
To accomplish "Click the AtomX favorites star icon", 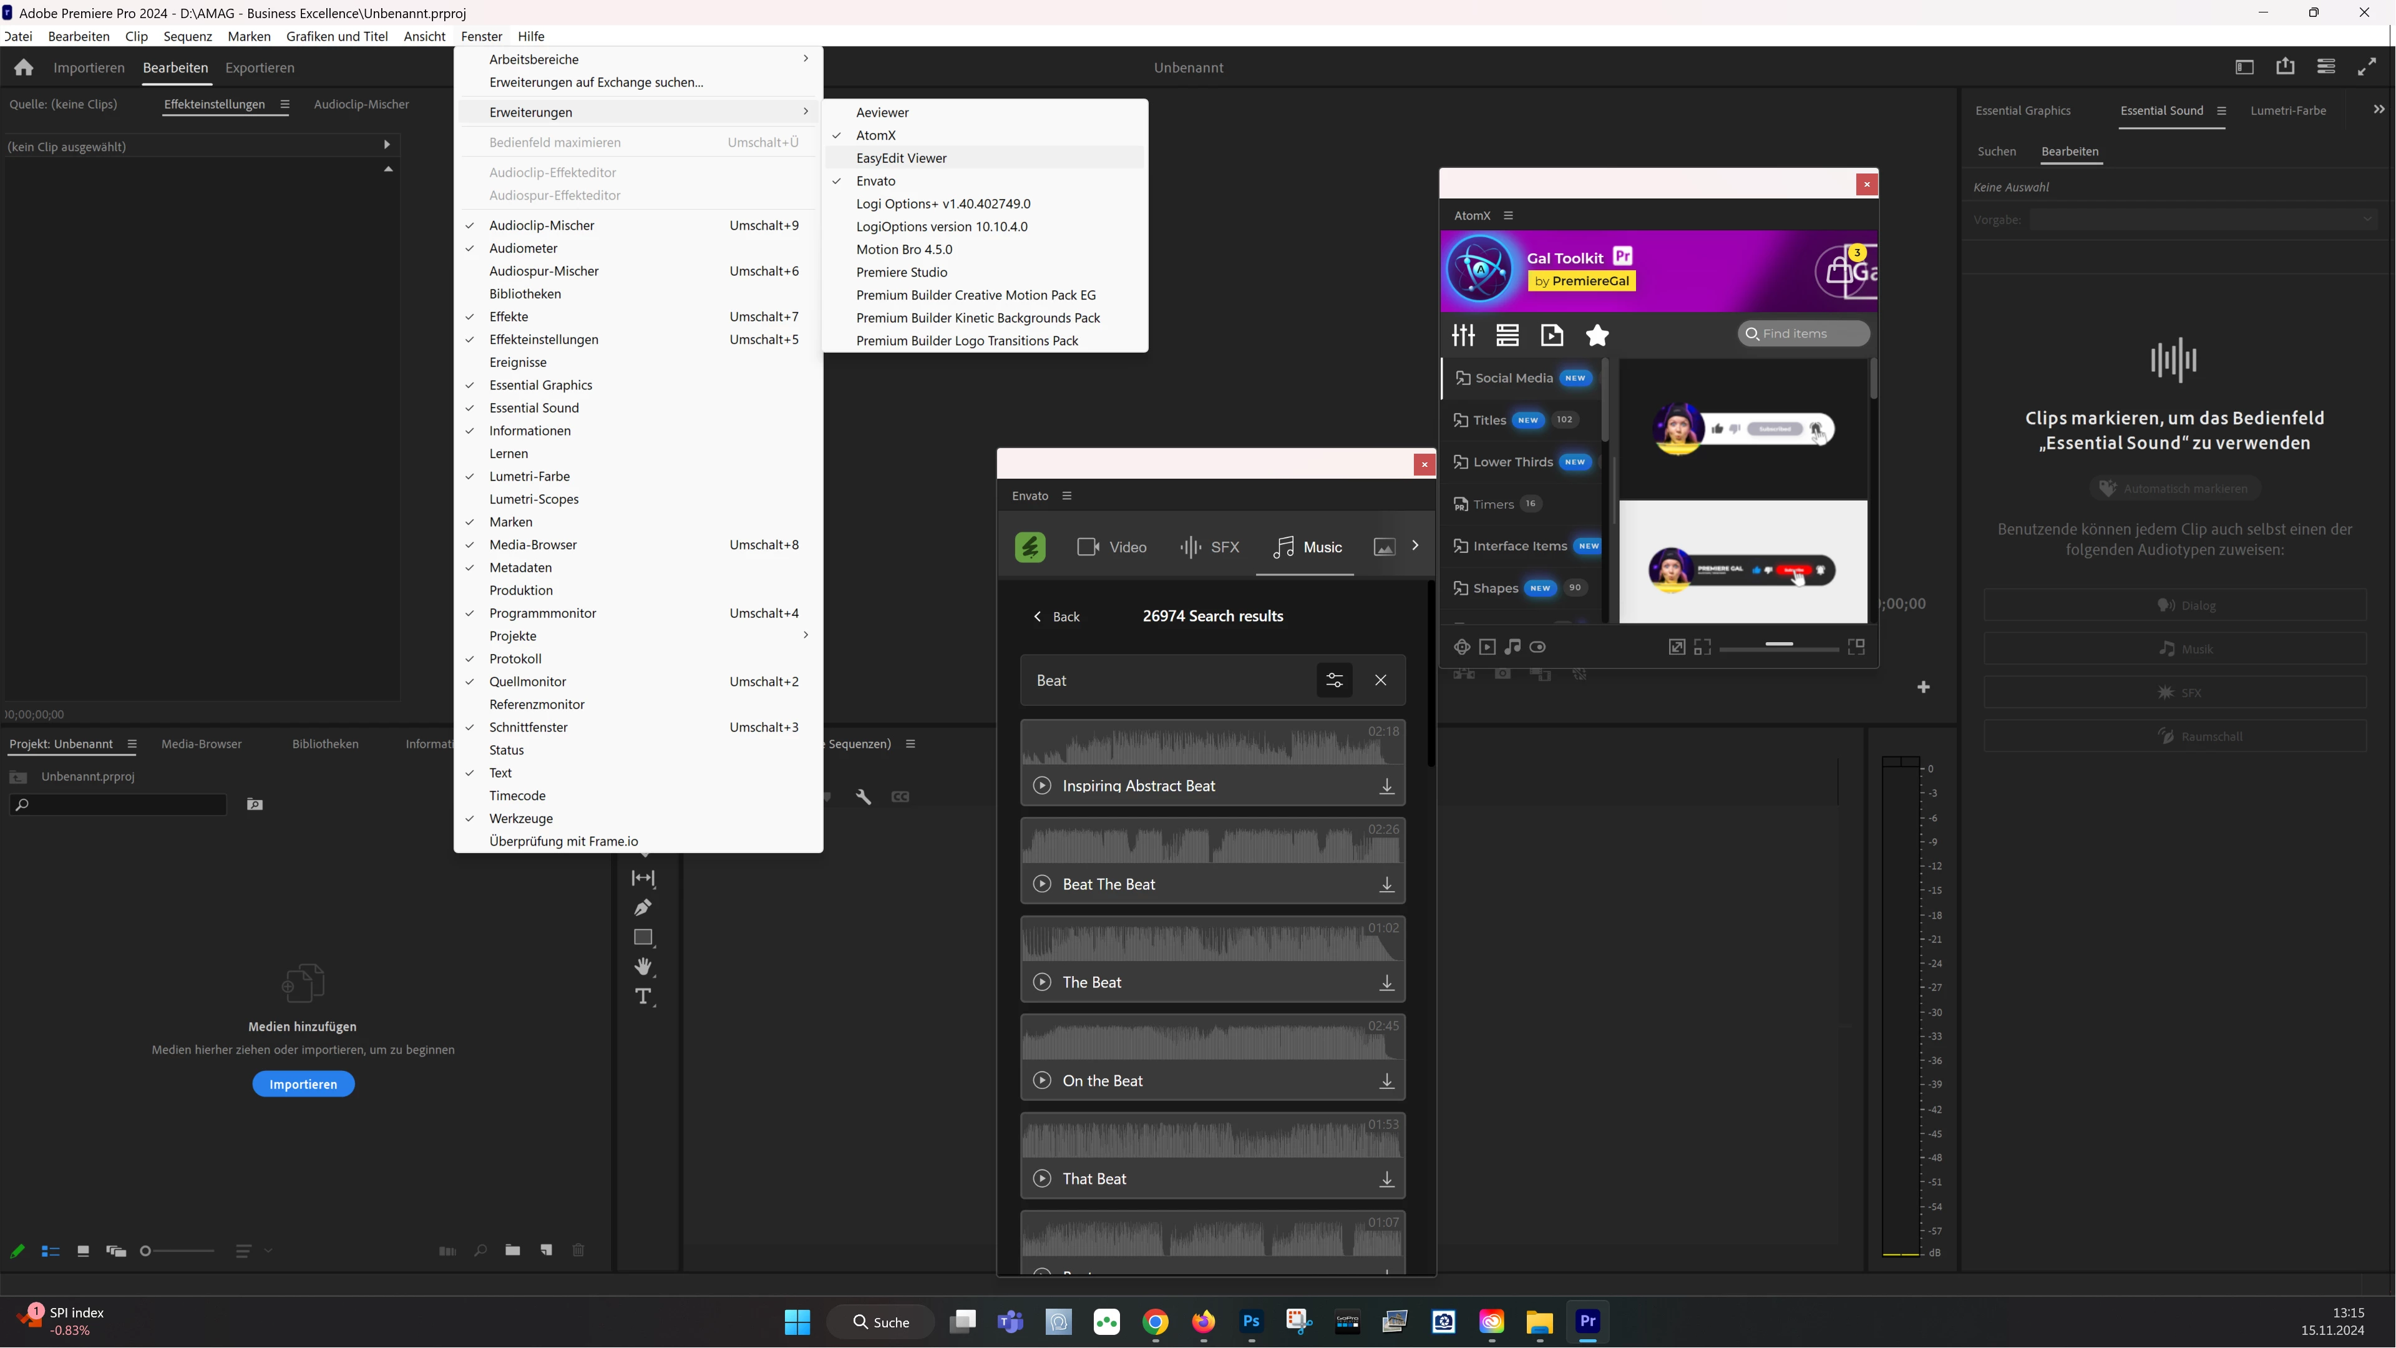I will point(1597,335).
